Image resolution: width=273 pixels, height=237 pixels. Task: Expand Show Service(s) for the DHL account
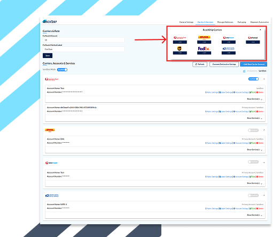255,150
